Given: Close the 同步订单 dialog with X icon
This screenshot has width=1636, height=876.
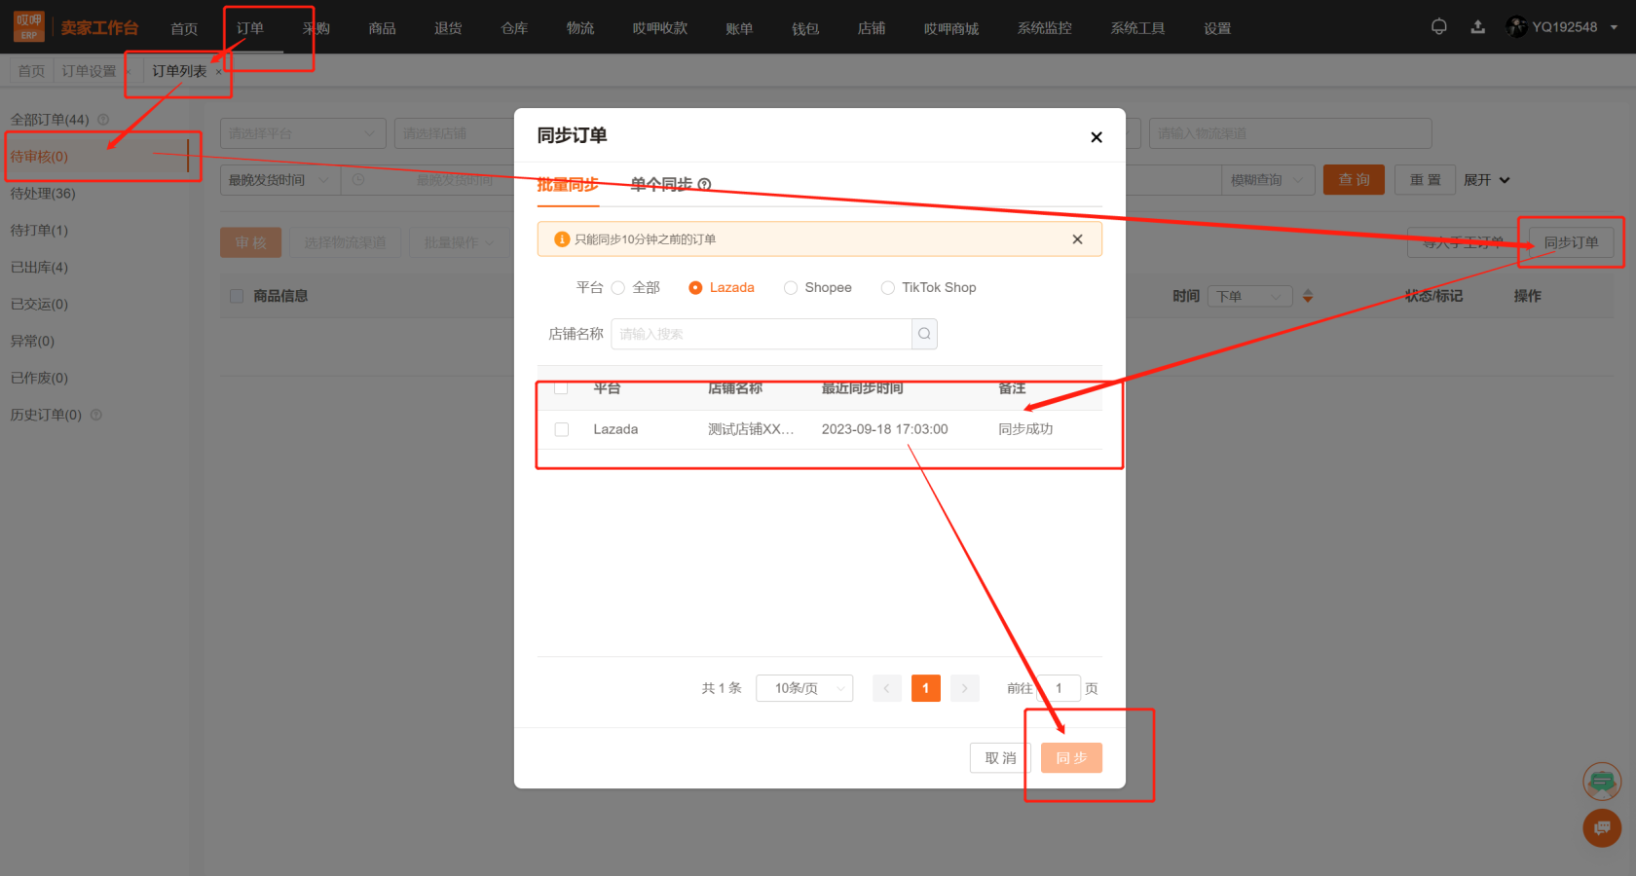Looking at the screenshot, I should (x=1097, y=137).
